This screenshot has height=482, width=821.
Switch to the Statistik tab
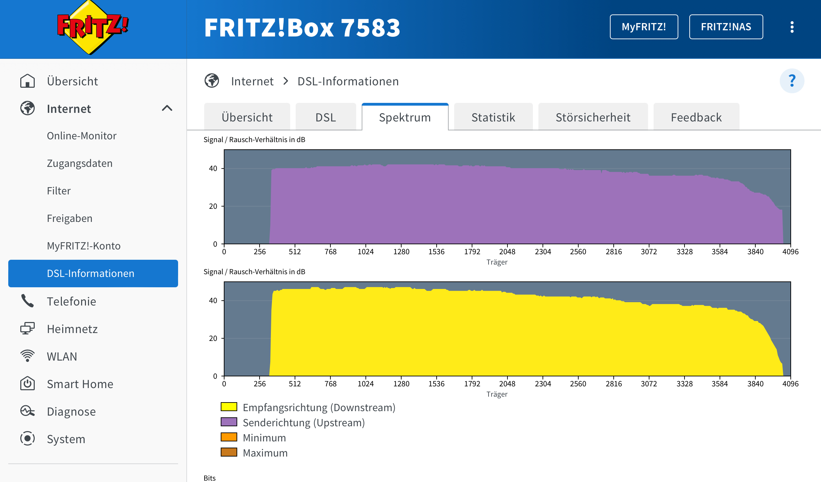click(493, 117)
